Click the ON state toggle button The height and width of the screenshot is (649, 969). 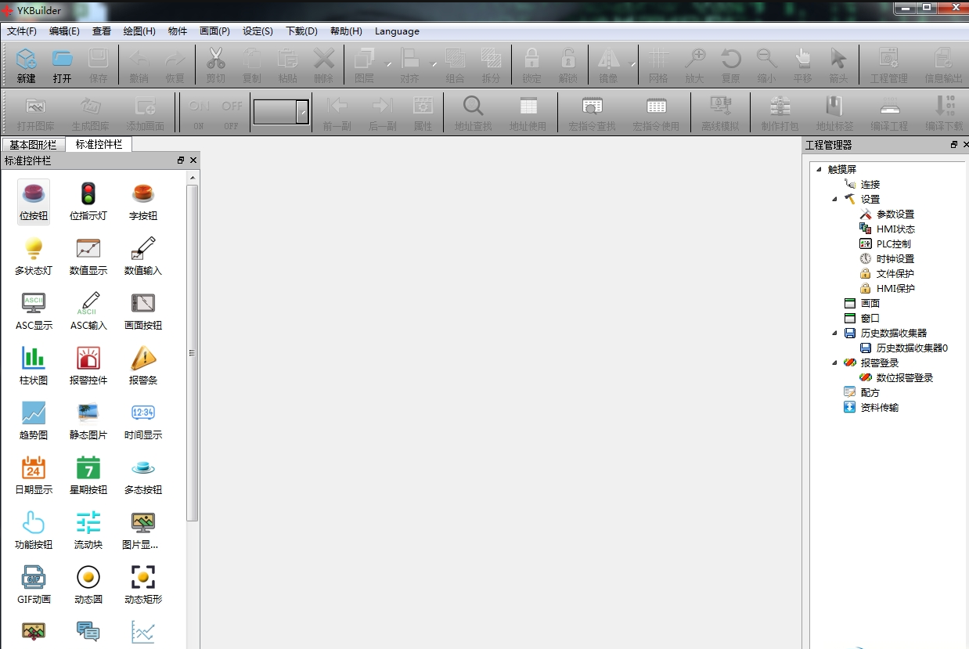pos(199,113)
